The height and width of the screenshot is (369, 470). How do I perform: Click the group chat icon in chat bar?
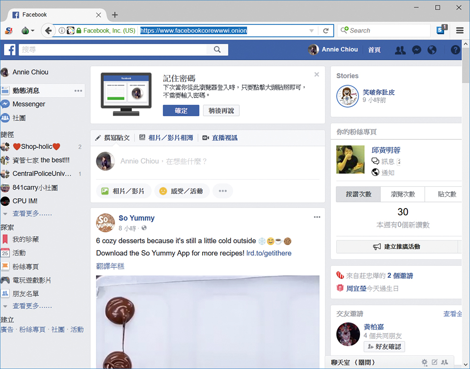[x=445, y=362]
